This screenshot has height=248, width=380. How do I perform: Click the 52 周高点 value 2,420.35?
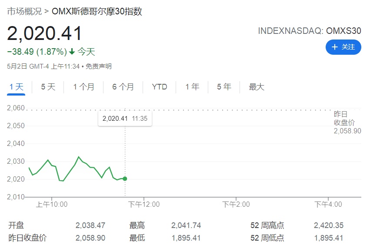329,225
